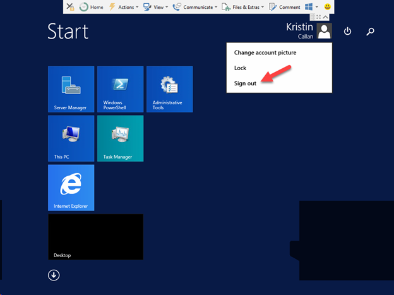Open the This PC tile
Viewport: 394px width, 295px height.
pos(71,138)
